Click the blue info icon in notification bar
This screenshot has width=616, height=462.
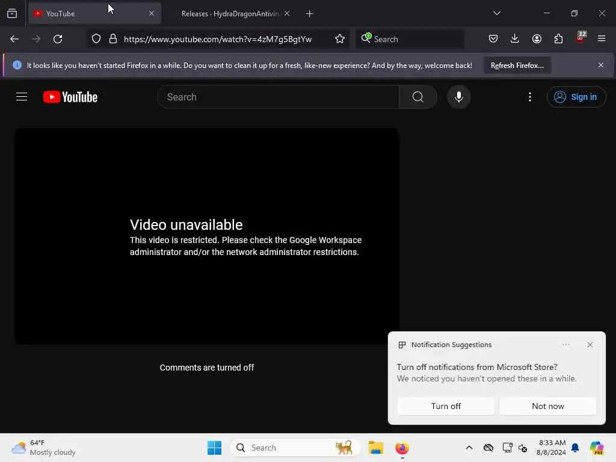(x=17, y=65)
